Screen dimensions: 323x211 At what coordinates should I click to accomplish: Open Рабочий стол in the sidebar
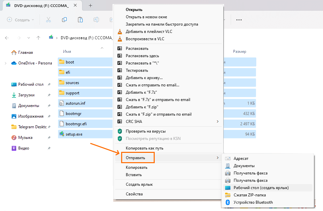28,84
